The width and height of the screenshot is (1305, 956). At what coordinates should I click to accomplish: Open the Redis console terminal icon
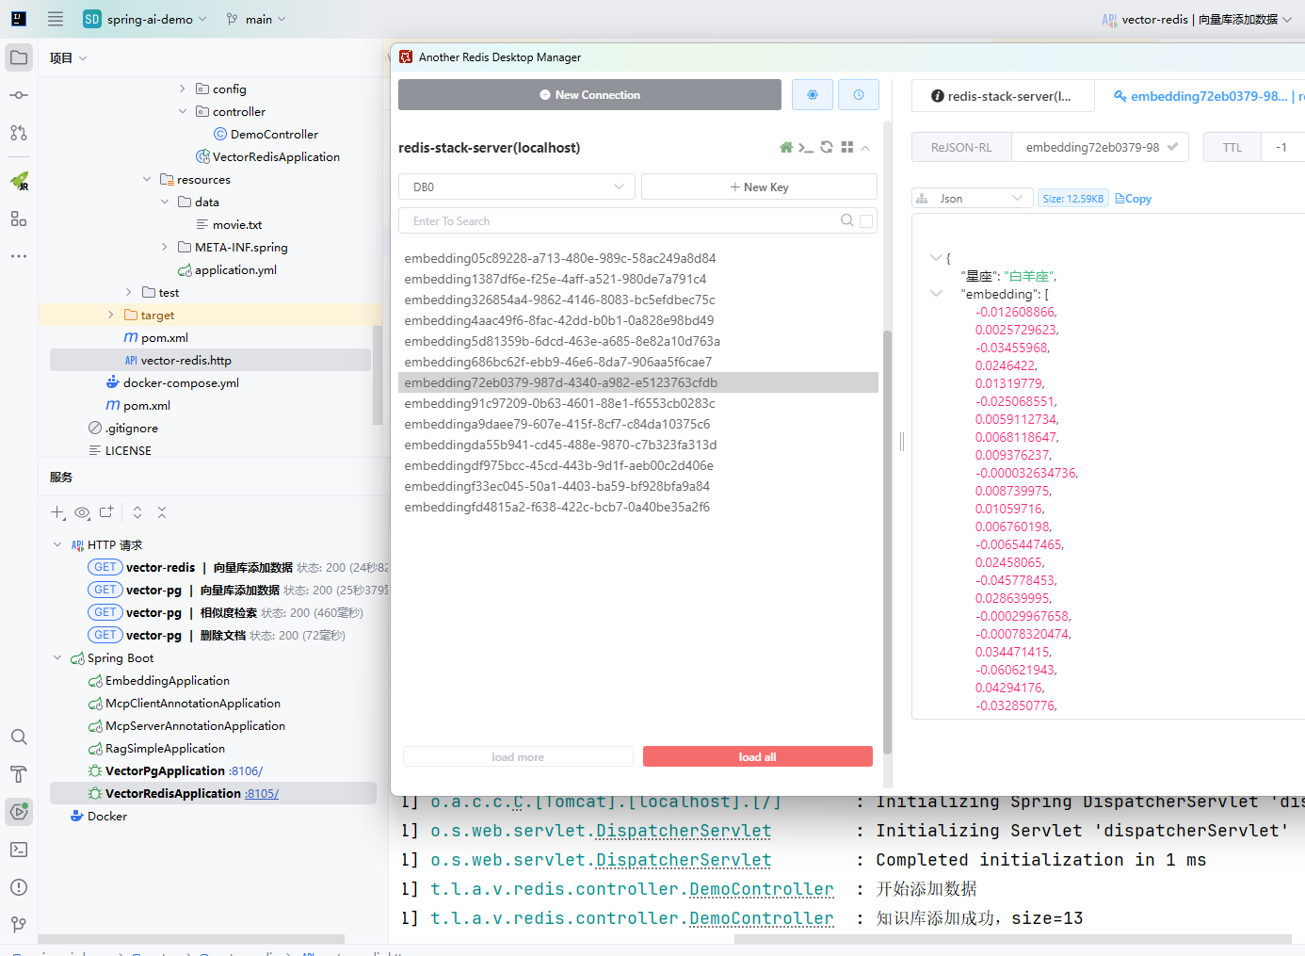click(805, 148)
